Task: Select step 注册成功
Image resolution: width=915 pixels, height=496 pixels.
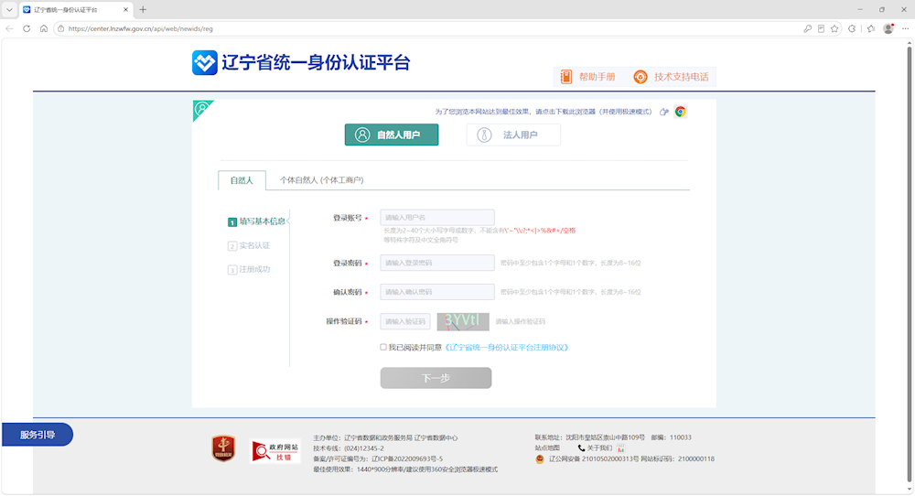Action: pos(249,270)
